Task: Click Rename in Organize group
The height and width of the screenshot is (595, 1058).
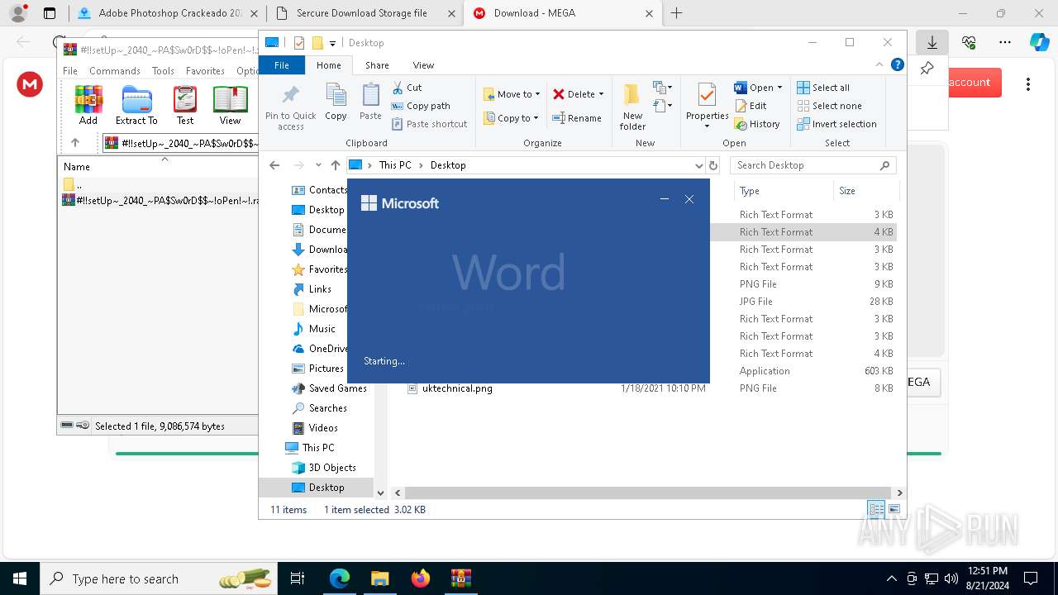Action: pos(577,118)
